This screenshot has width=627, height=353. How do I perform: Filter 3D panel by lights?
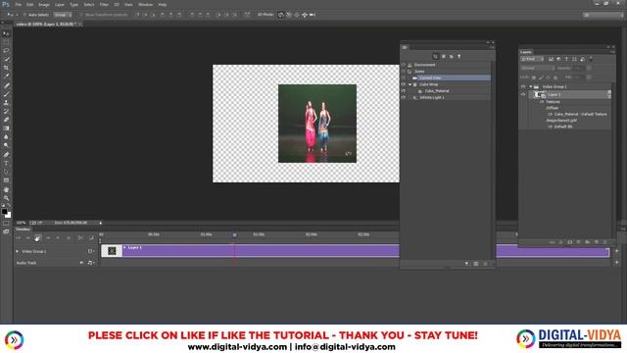tap(459, 57)
